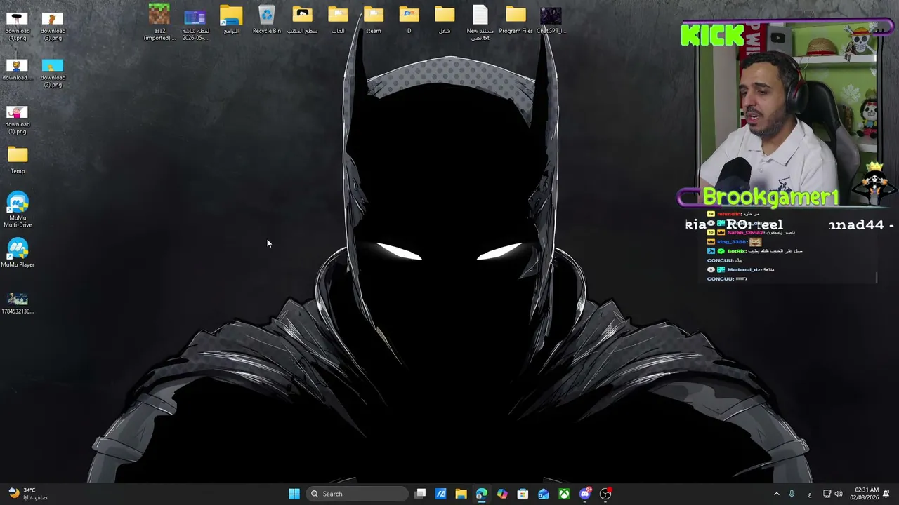This screenshot has height=505, width=899.
Task: Open the notification bell in taskbar
Action: pos(886,494)
